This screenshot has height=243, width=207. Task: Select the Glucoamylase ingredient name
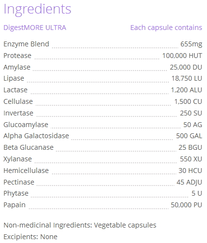coord(26,125)
